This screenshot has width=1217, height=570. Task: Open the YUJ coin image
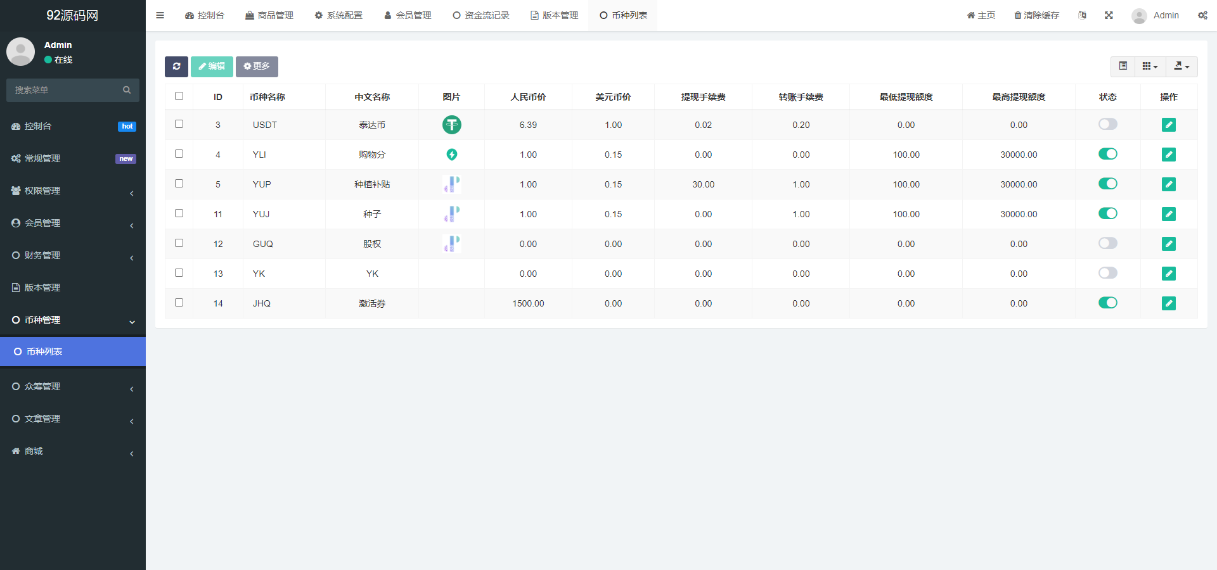click(452, 214)
